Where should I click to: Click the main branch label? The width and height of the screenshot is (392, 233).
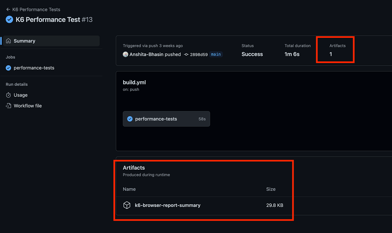pyautogui.click(x=216, y=54)
